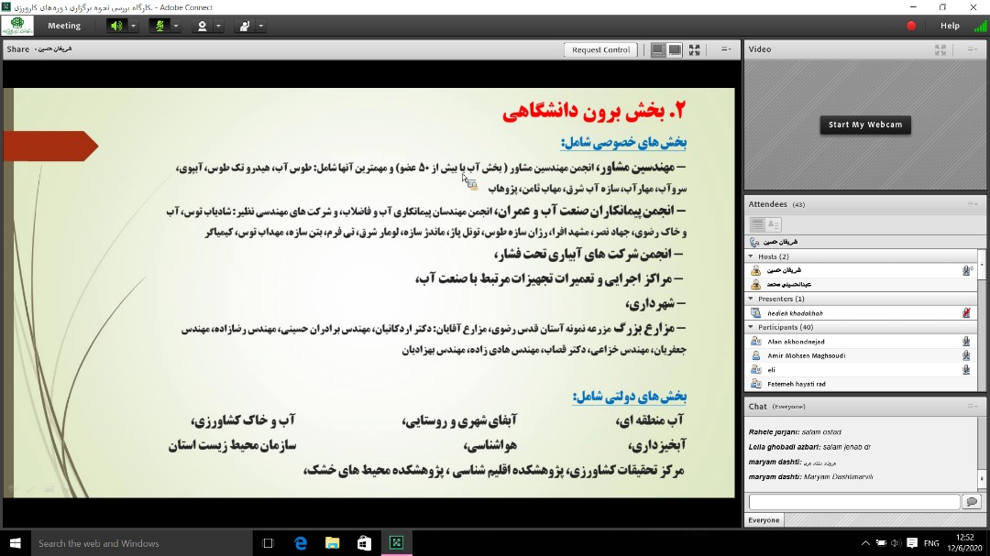Open File Explorer from the taskbar
Screen dimensions: 990x556
click(333, 543)
